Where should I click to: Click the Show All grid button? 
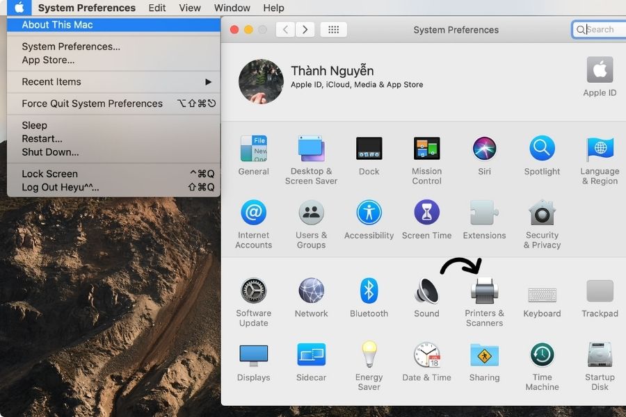click(333, 29)
